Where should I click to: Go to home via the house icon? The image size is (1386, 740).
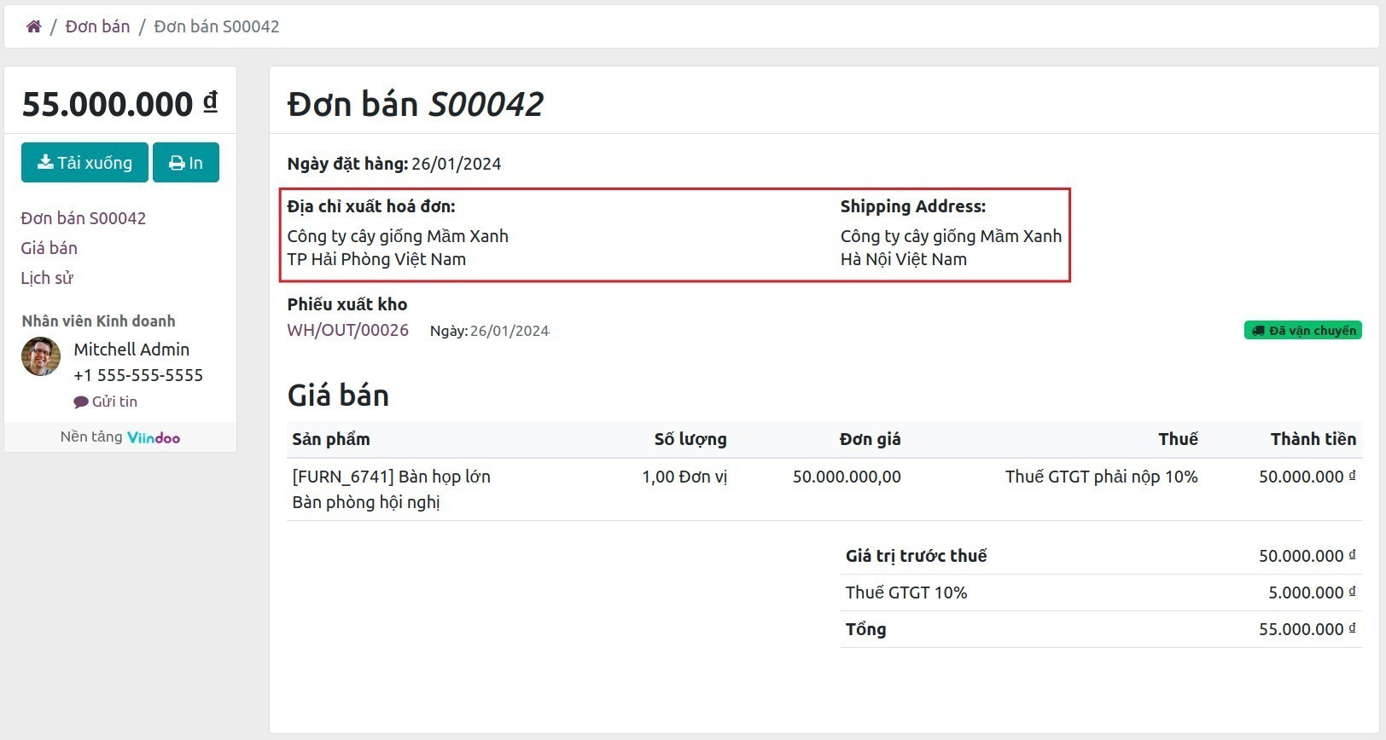(x=34, y=26)
